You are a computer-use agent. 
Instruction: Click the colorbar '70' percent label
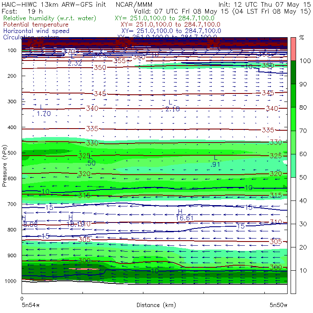pyautogui.click(x=303, y=131)
